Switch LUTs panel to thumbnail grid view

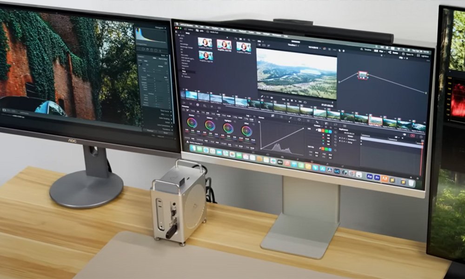(x=241, y=39)
